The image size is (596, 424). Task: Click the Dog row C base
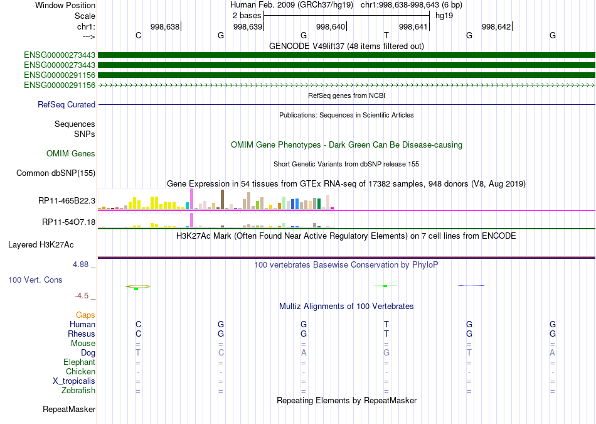point(221,353)
